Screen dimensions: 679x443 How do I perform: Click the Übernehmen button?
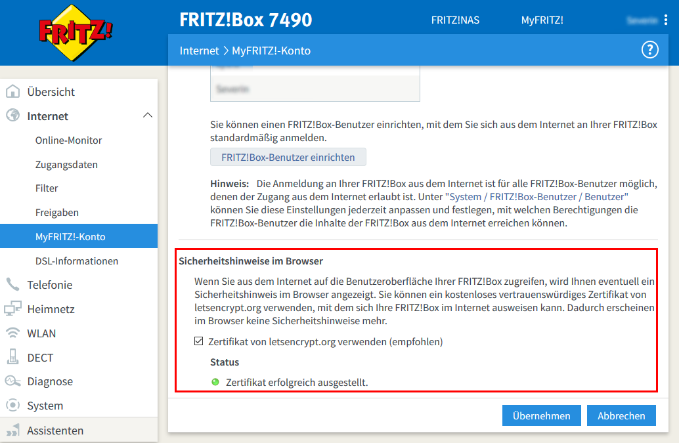[x=541, y=415]
